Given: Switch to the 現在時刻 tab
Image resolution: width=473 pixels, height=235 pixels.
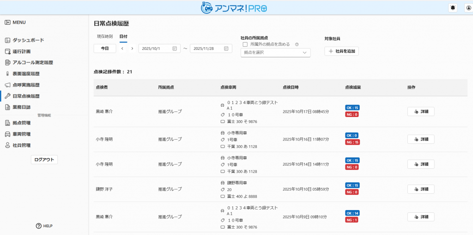Looking at the screenshot, I should pyautogui.click(x=104, y=36).
